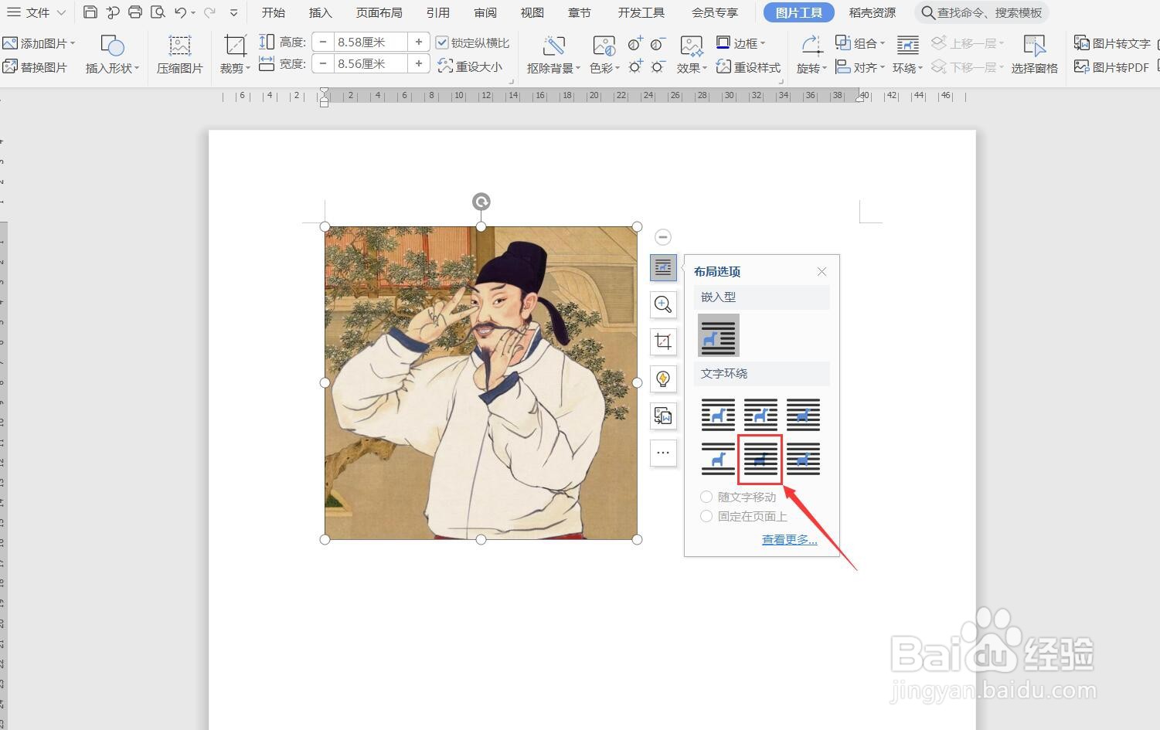Click the height 8.58厘米 input field

[370, 42]
